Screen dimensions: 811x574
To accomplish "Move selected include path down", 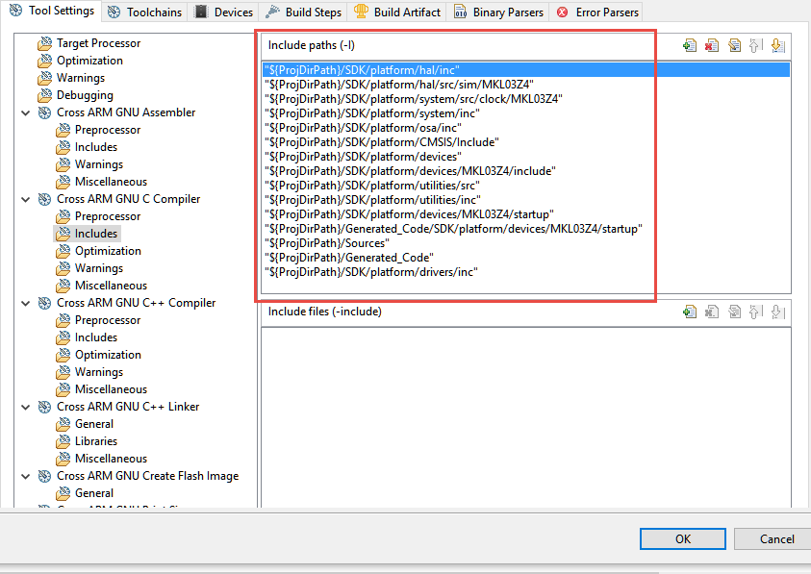I will pos(777,45).
